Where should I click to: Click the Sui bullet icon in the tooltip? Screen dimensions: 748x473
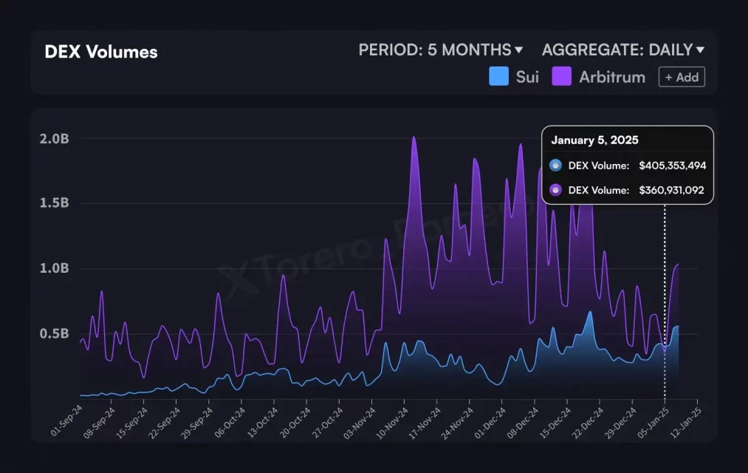tap(555, 166)
